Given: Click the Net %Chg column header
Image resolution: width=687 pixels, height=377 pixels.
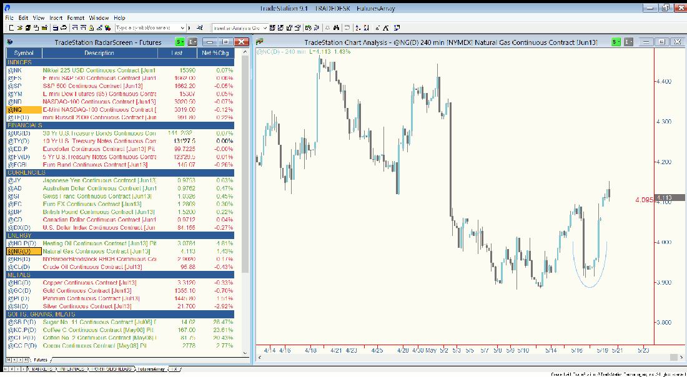Looking at the screenshot, I should click(x=215, y=53).
